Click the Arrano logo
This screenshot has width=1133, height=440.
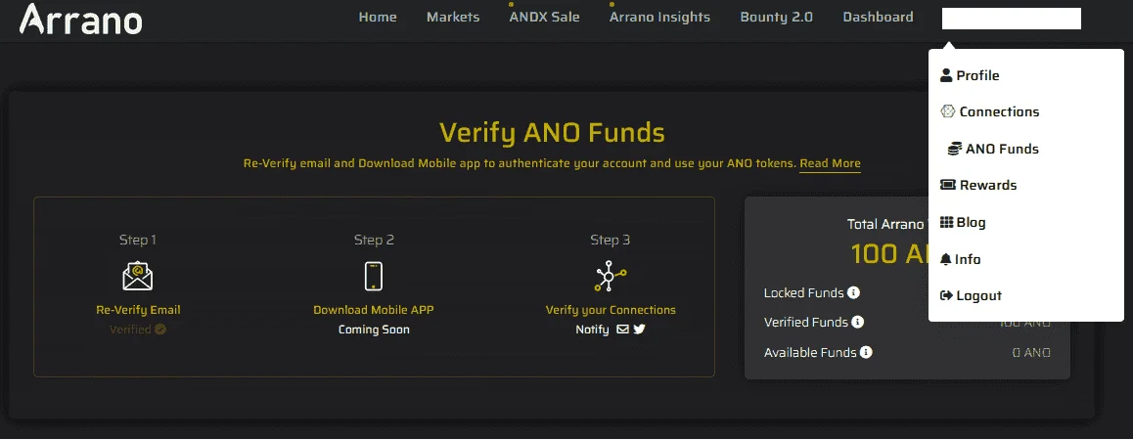(80, 19)
